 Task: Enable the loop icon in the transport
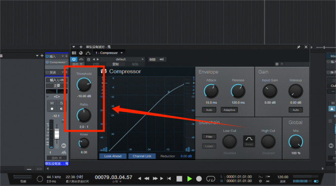click(210, 179)
